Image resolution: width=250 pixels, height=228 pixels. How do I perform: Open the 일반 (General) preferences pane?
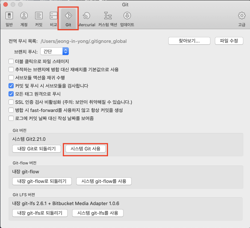(9, 19)
